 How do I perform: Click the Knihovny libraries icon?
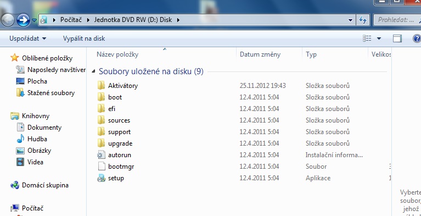pyautogui.click(x=14, y=116)
